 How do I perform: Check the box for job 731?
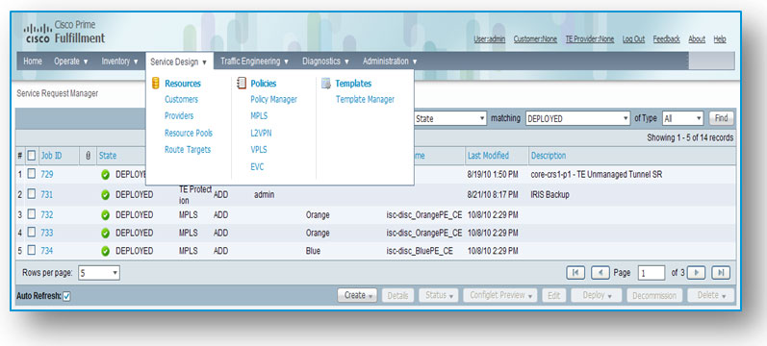coord(32,194)
